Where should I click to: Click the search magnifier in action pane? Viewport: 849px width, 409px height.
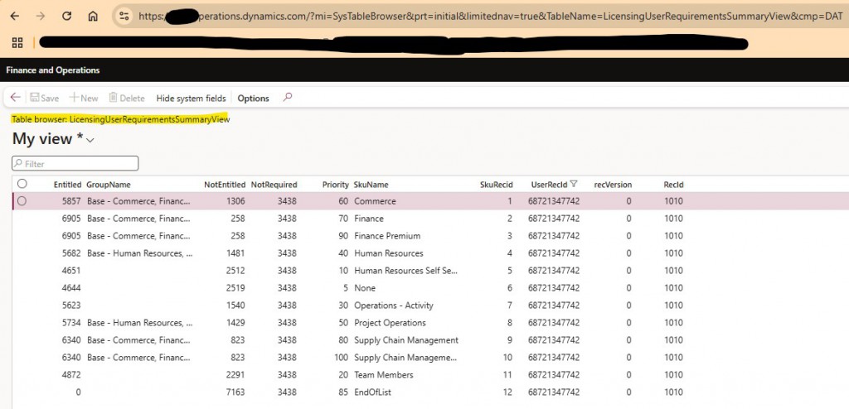[x=288, y=98]
